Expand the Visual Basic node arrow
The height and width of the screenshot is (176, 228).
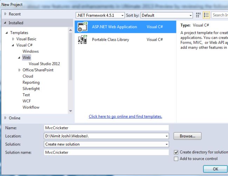tap(13, 39)
